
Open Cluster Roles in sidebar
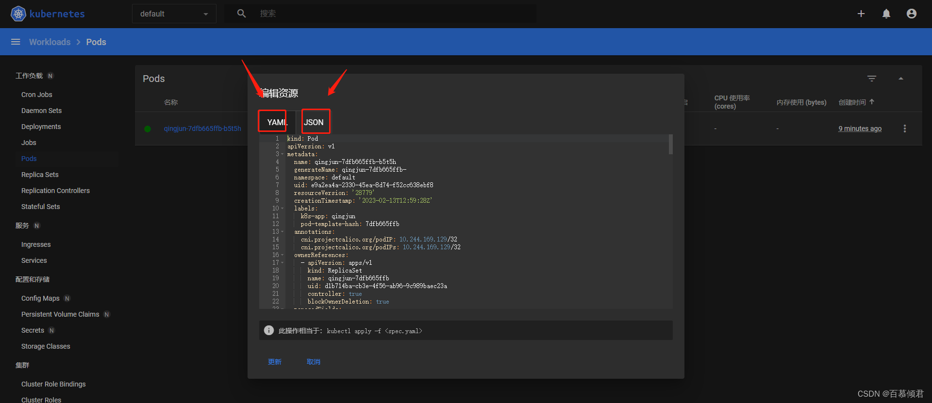41,400
